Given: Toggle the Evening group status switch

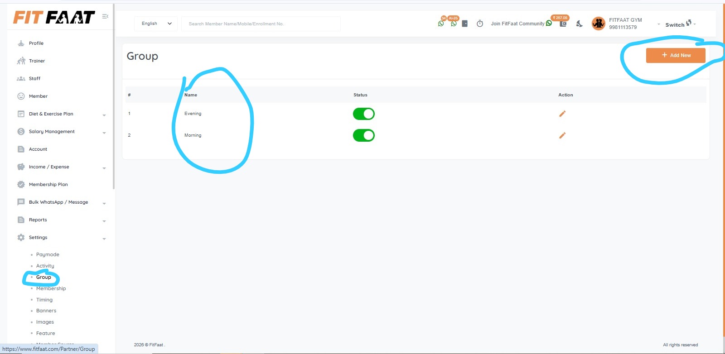Looking at the screenshot, I should click(364, 114).
